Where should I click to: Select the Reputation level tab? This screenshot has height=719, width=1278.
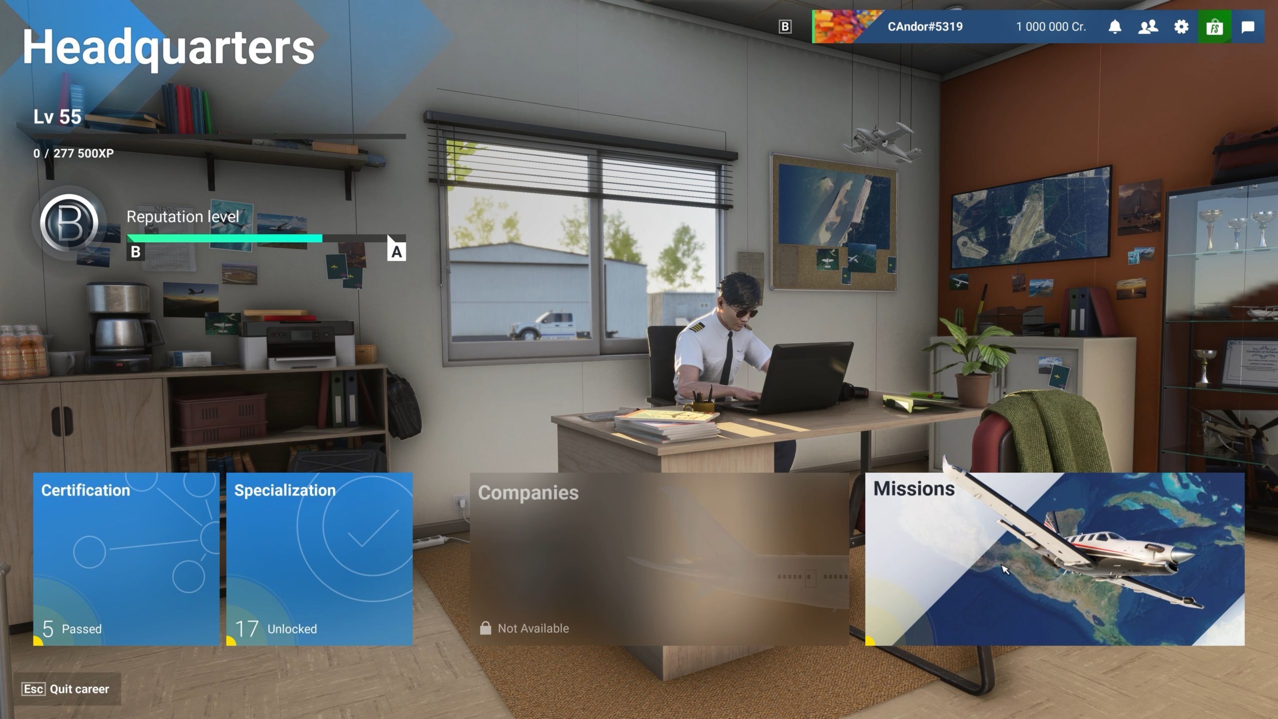pos(183,216)
